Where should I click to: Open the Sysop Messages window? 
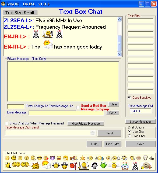coord(141,122)
